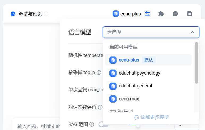Open the chat bubble icon in header

175,14
